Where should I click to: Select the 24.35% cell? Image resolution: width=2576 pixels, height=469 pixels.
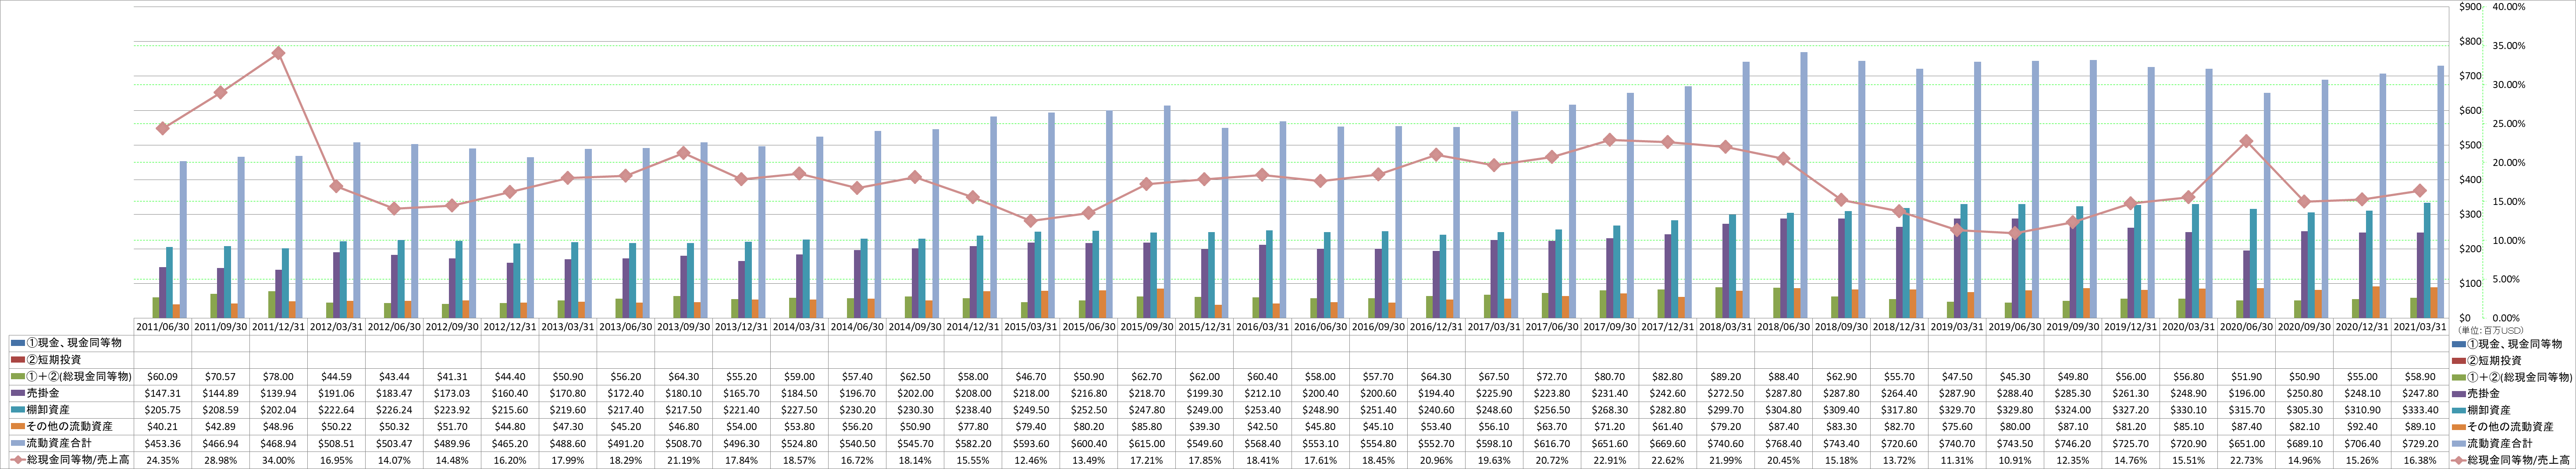[163, 460]
